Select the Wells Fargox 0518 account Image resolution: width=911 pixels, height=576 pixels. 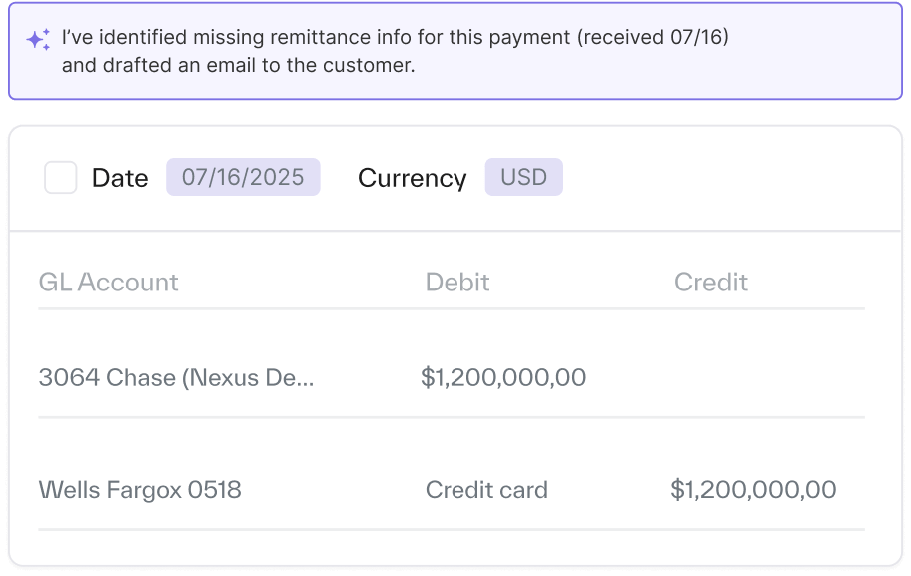140,490
